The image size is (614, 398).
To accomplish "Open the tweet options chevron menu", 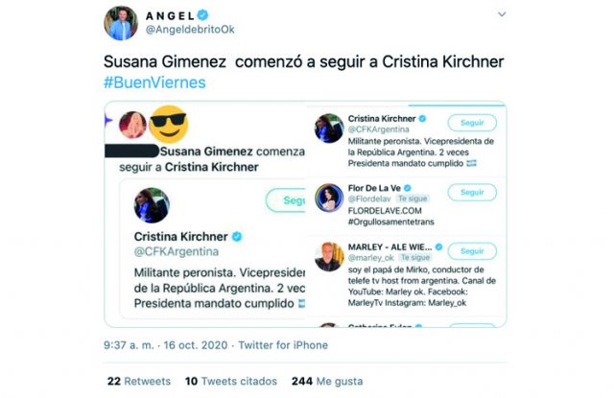I will 502,16.
